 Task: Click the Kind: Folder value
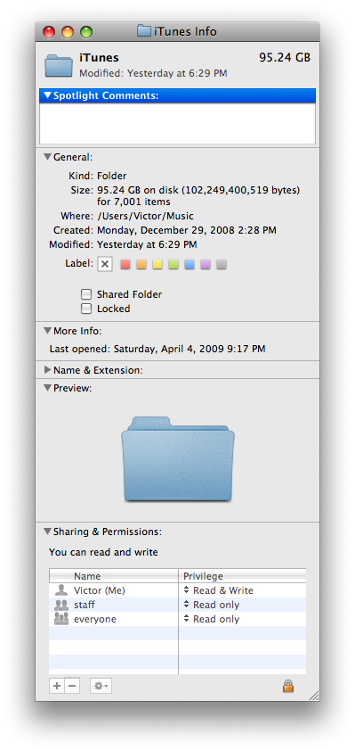[x=111, y=176]
